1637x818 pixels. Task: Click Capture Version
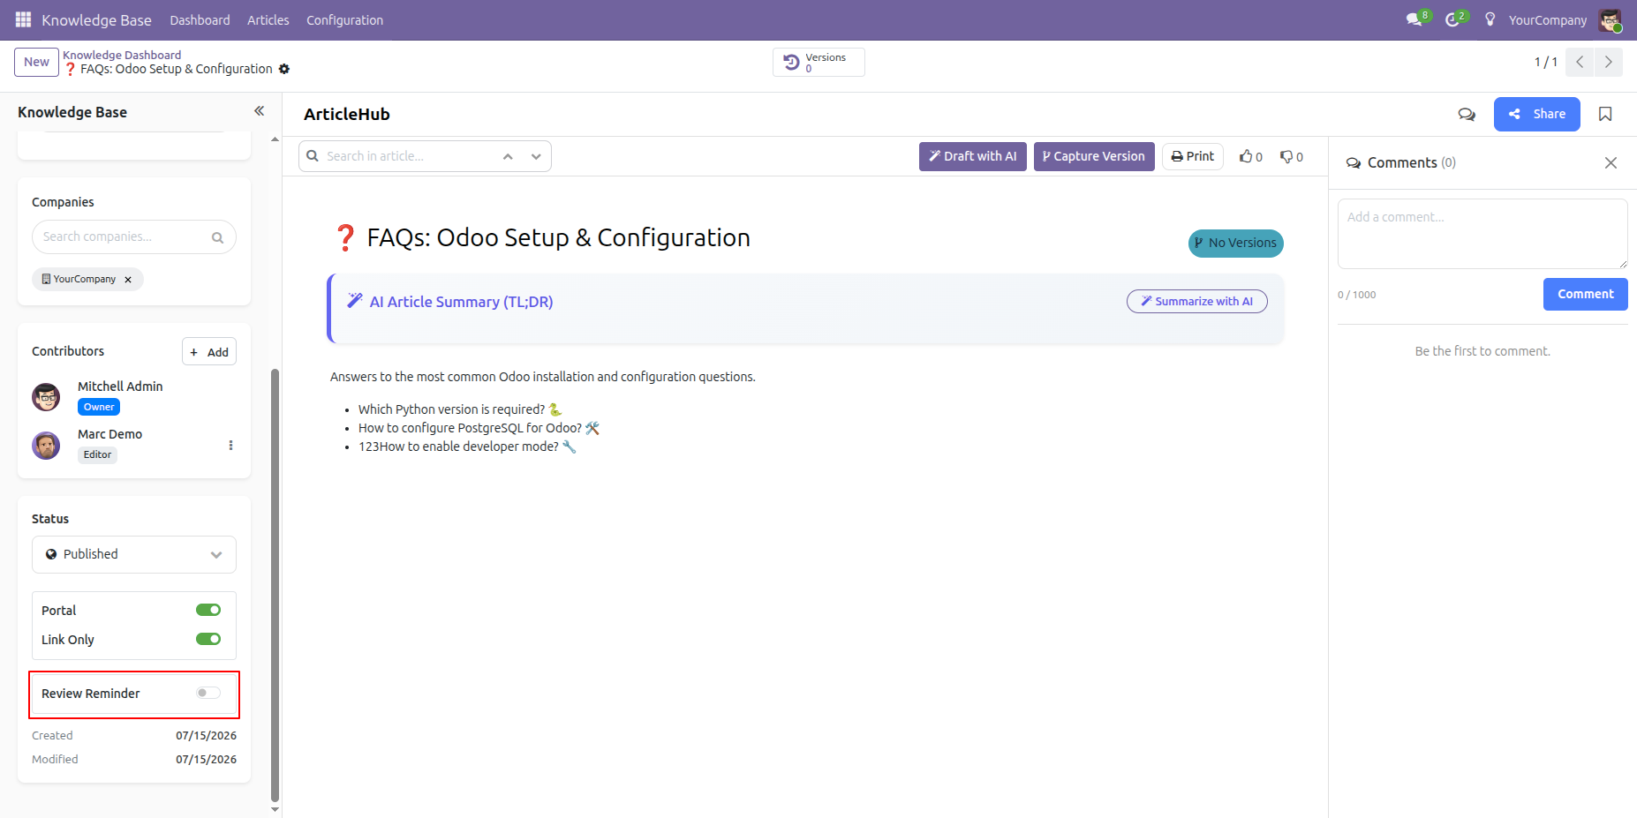[1094, 156]
